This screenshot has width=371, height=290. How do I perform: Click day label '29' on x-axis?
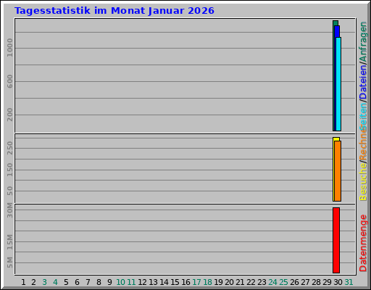[327, 282]
